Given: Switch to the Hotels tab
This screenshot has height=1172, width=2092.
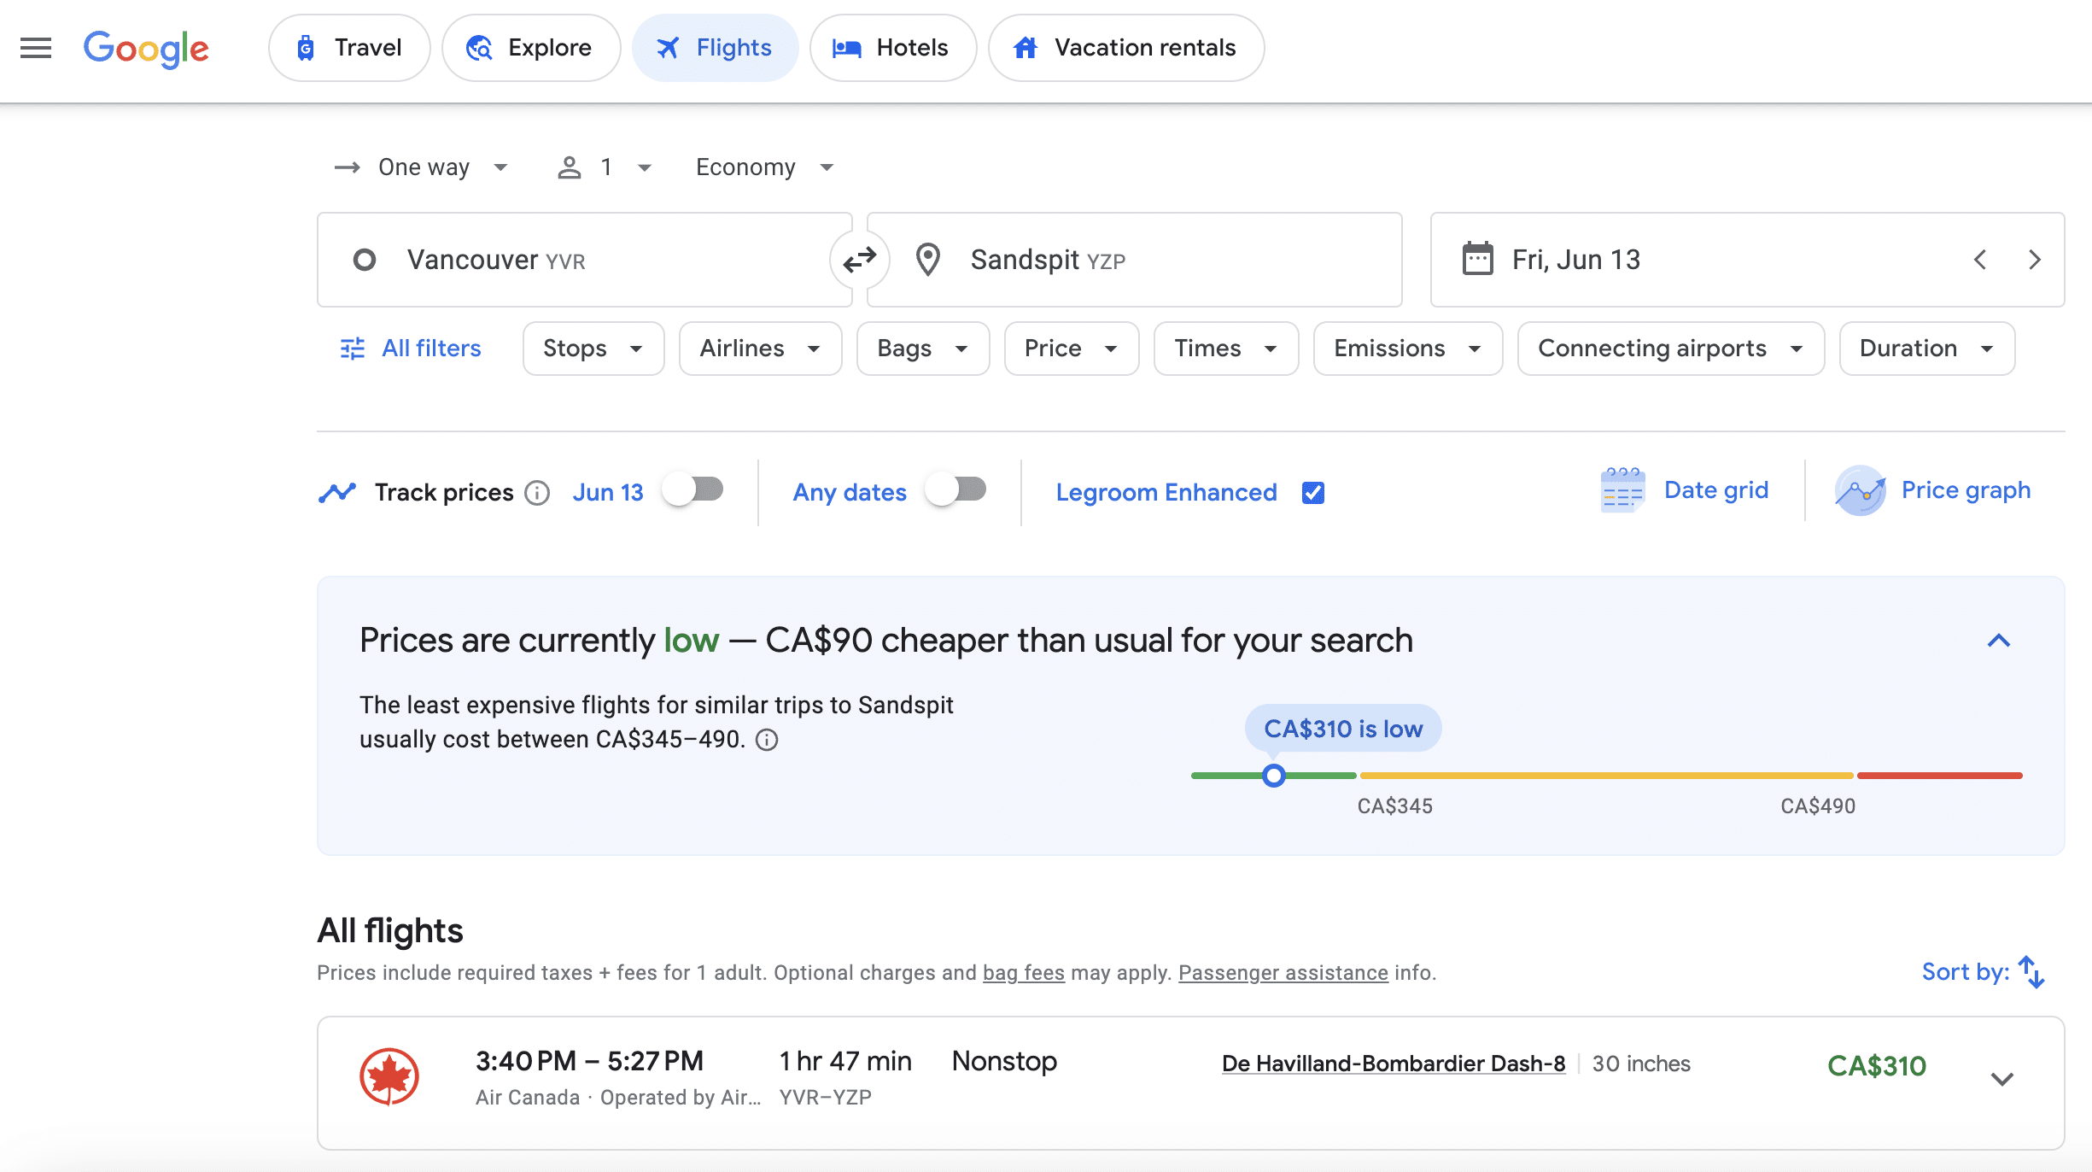Looking at the screenshot, I should coord(892,48).
